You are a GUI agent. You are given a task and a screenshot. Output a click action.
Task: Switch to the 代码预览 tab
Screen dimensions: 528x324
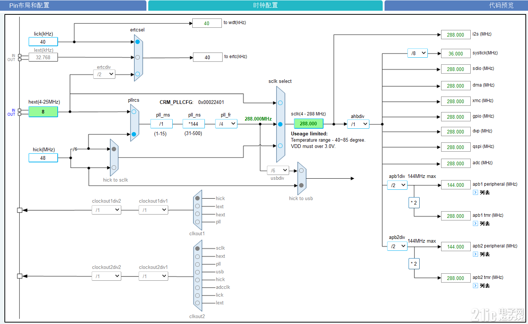click(456, 5)
